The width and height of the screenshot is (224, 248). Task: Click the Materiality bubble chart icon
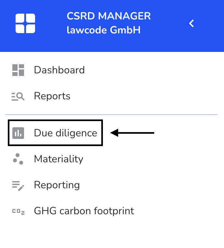point(18,159)
